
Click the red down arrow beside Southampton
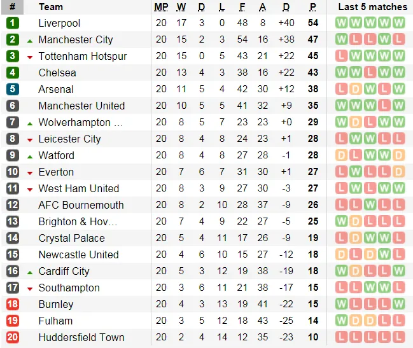tap(30, 288)
